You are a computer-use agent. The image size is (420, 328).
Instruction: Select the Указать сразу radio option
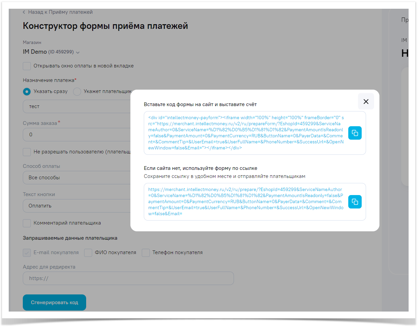[27, 91]
